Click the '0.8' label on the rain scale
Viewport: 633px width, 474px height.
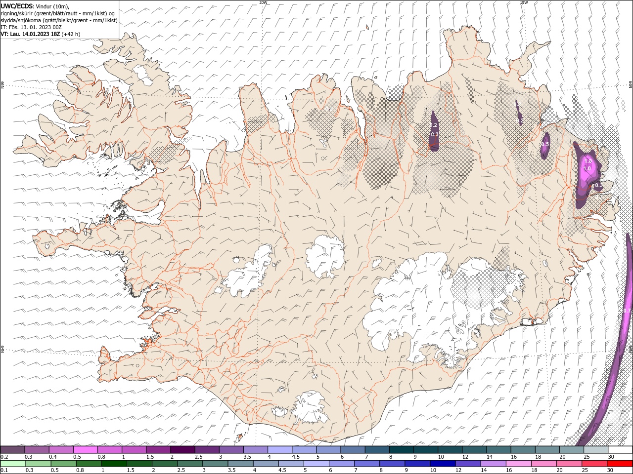click(x=80, y=471)
